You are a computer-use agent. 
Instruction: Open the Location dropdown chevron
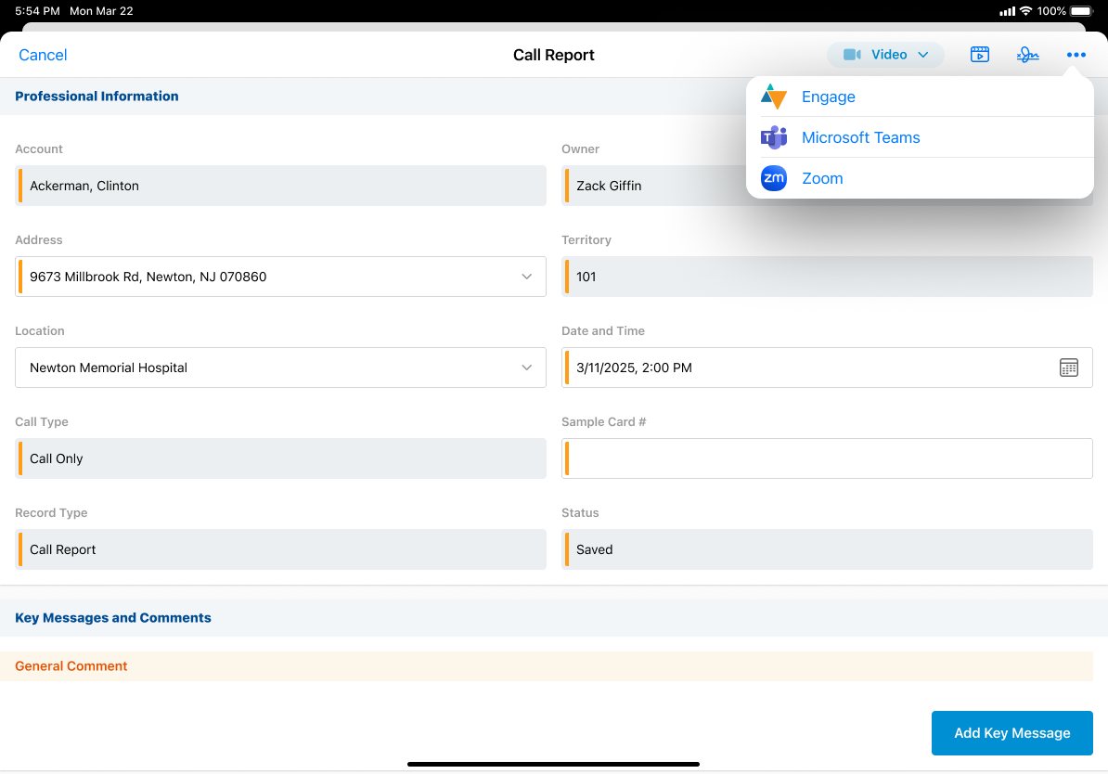click(x=526, y=368)
